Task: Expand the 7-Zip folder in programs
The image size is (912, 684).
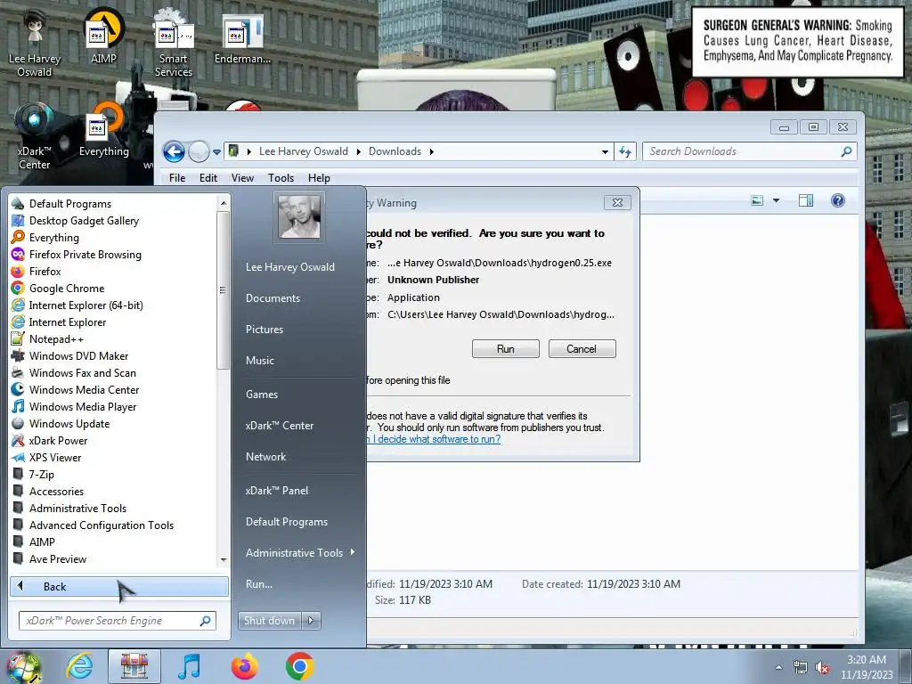Action: (x=41, y=474)
